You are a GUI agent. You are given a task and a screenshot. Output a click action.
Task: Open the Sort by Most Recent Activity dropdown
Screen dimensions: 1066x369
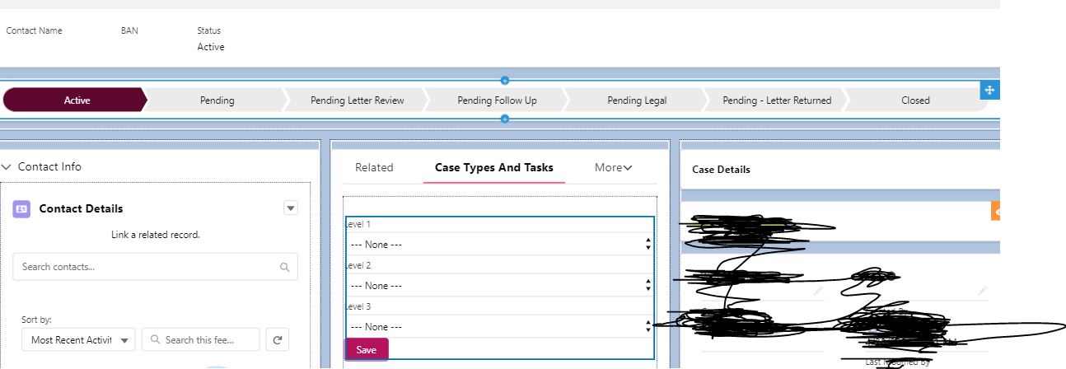point(78,339)
